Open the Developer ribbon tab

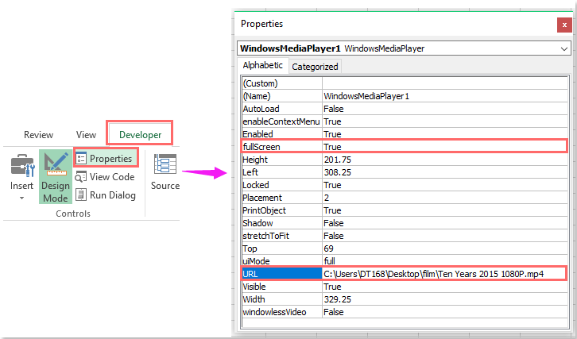[x=140, y=135]
